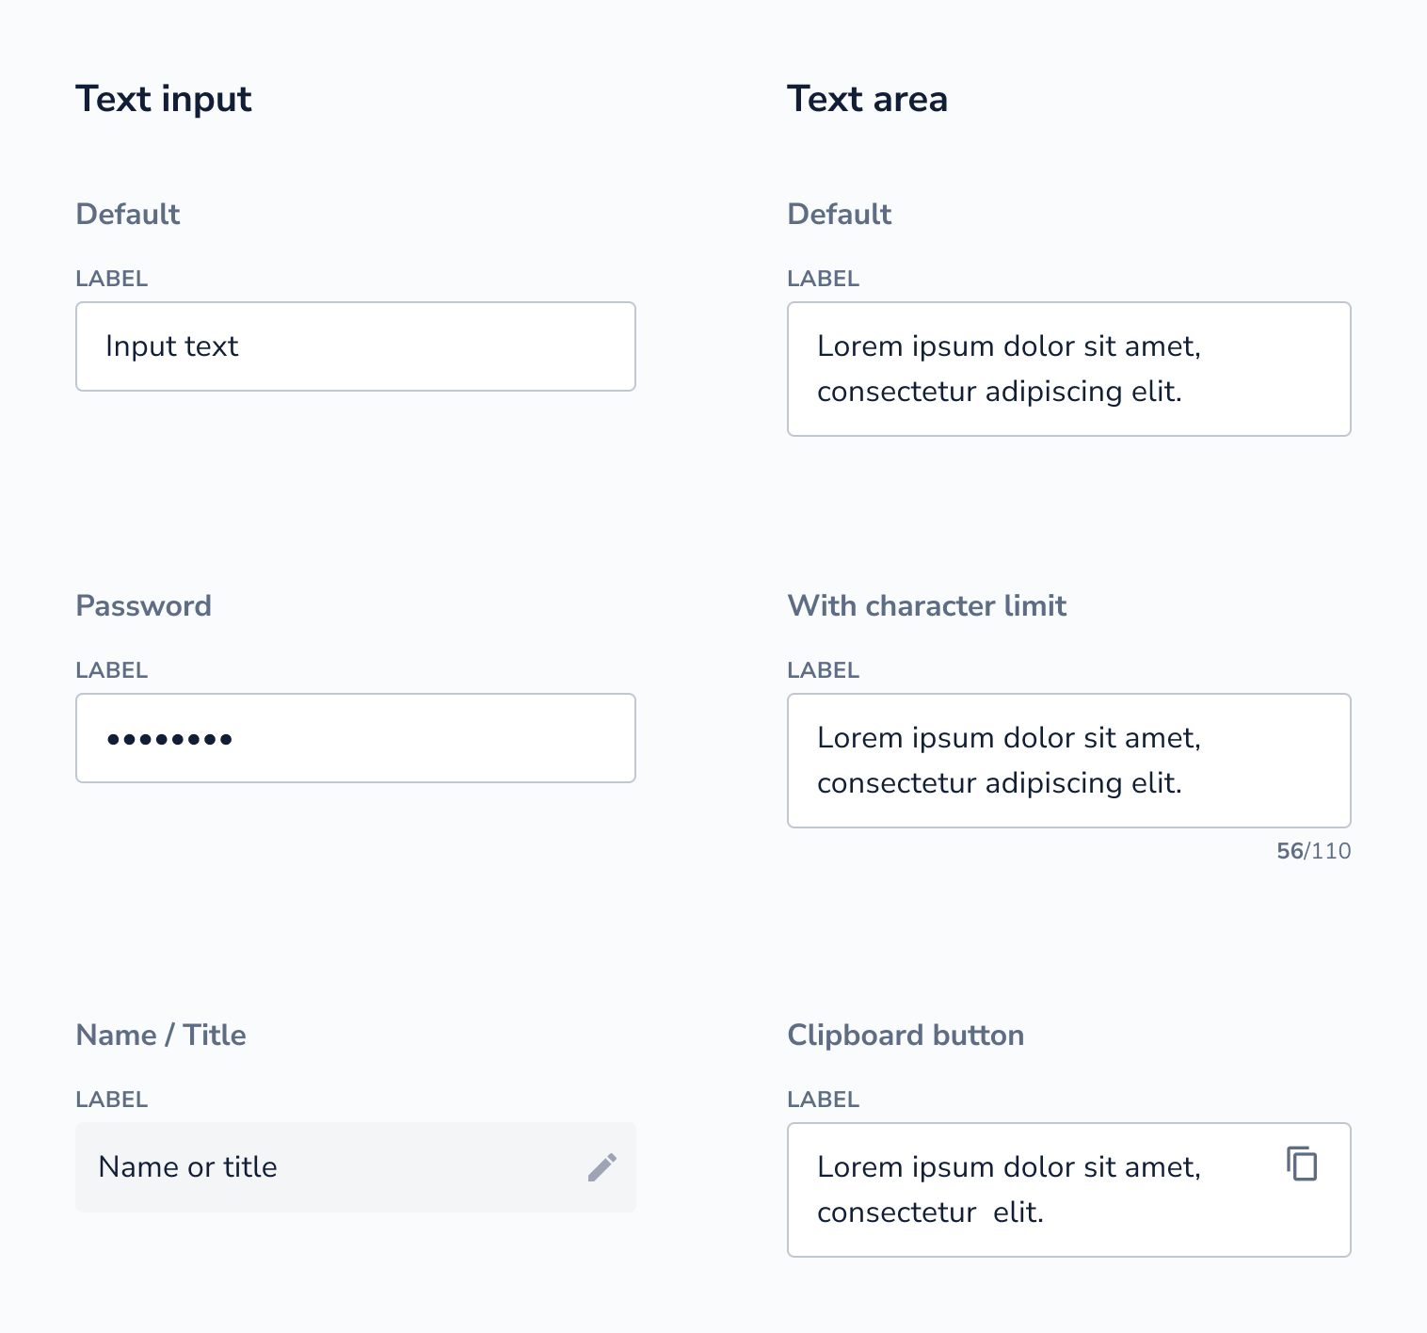Click the default text area box
The width and height of the screenshot is (1427, 1333).
click(x=1069, y=369)
